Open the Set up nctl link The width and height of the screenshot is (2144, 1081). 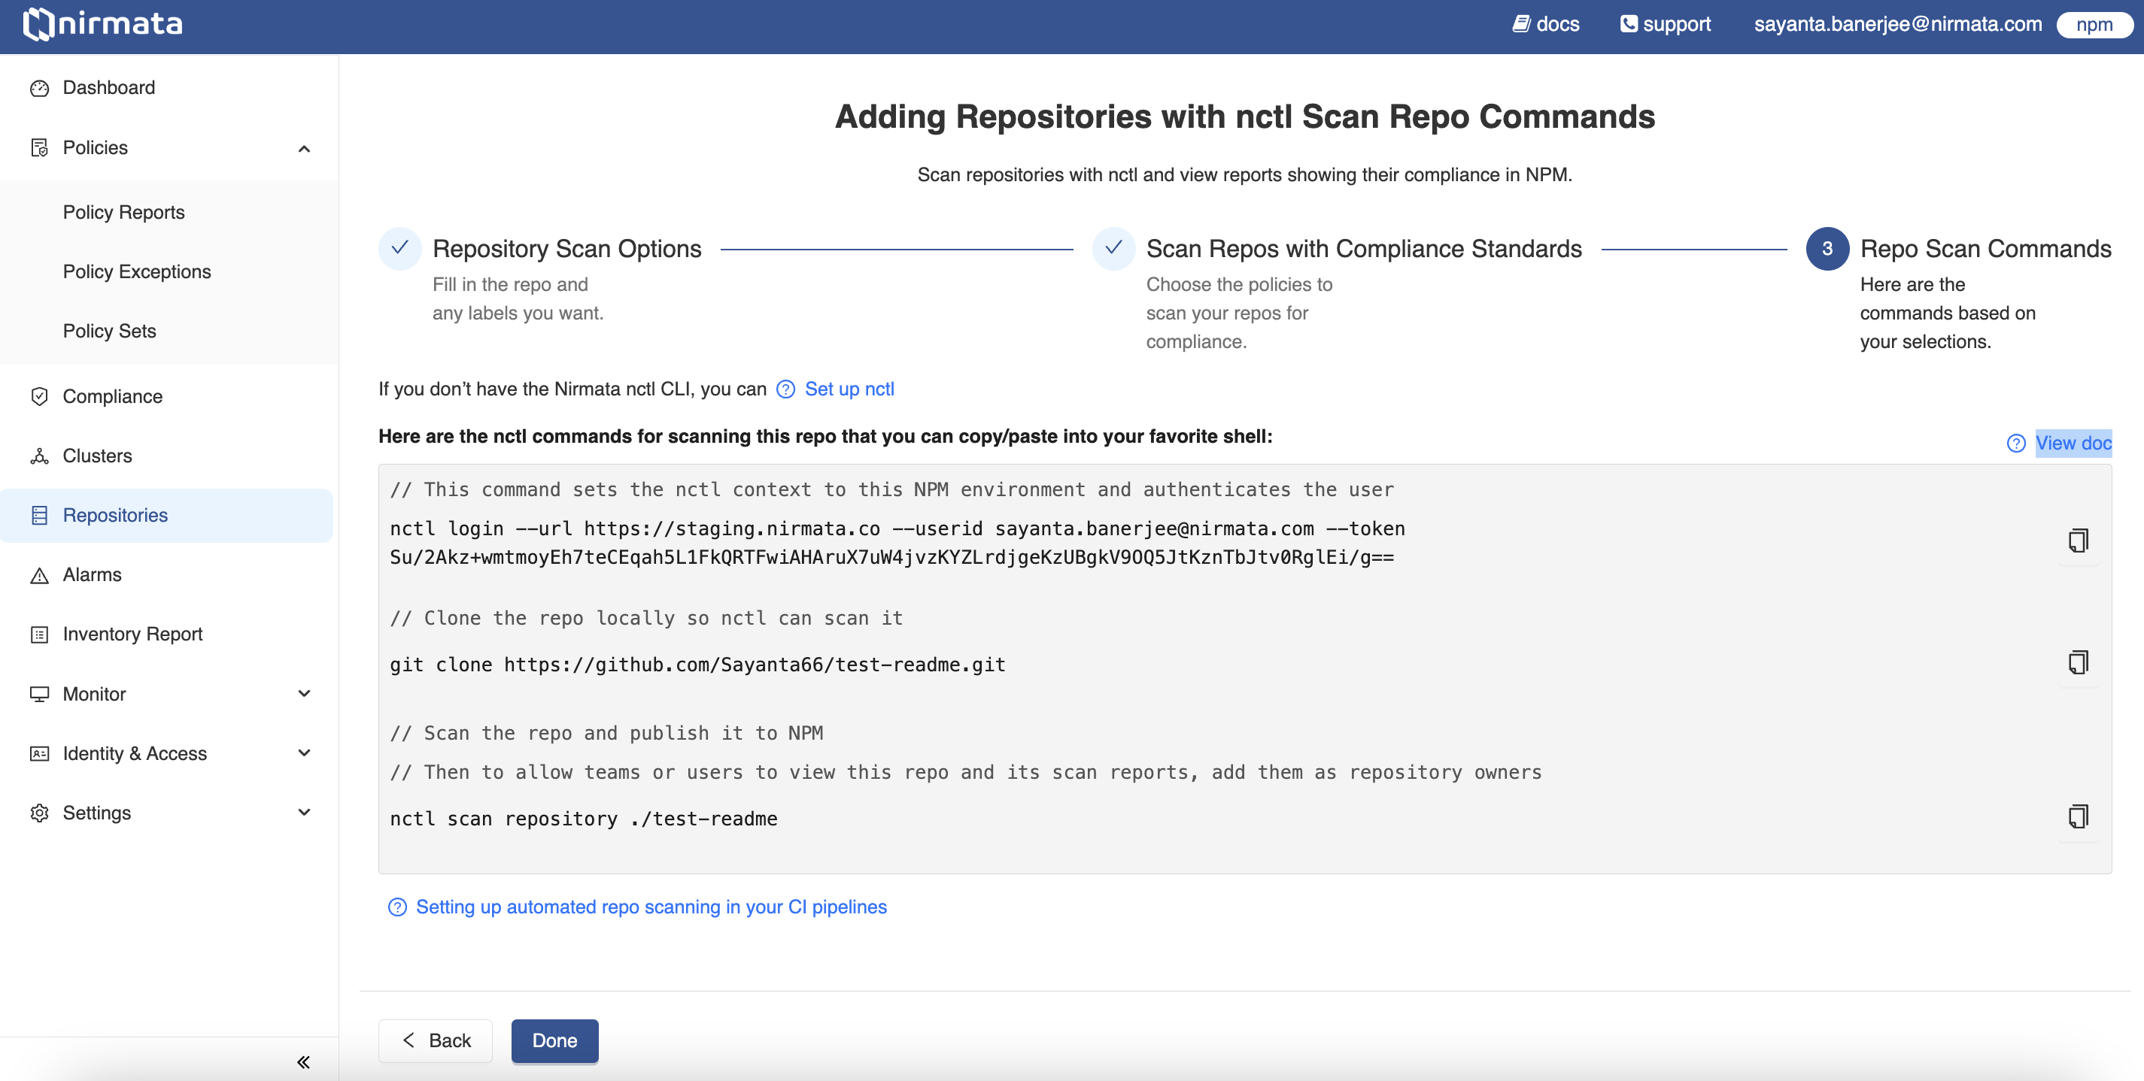[849, 389]
